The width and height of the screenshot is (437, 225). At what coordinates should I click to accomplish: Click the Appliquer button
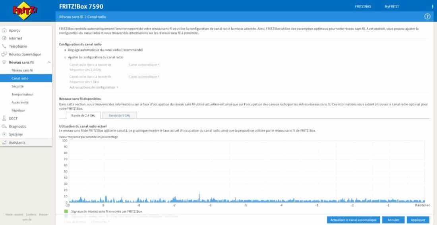(418, 220)
